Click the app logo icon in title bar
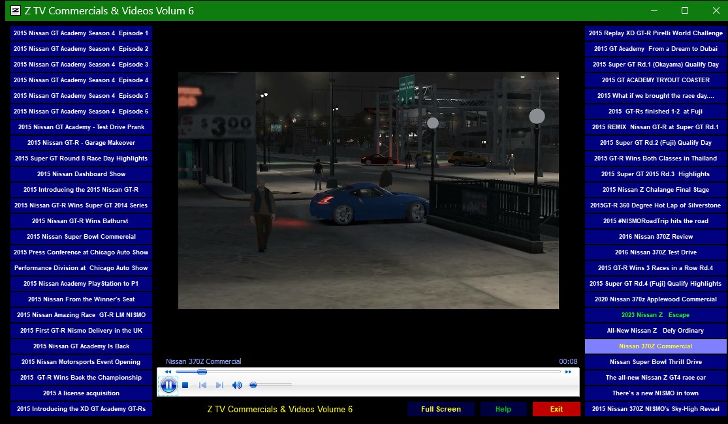 [16, 10]
